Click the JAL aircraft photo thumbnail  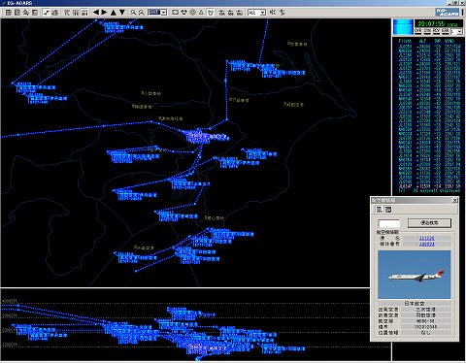point(414,275)
